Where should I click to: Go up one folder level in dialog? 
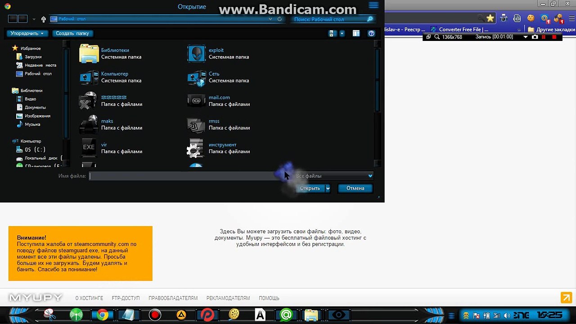coord(43,19)
